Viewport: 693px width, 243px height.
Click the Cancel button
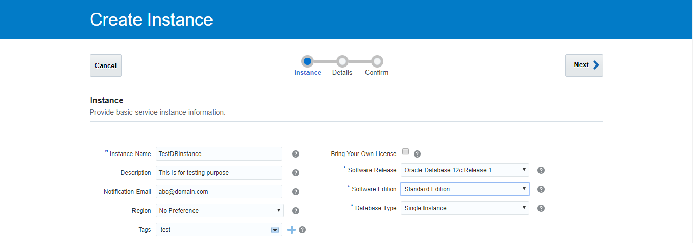(106, 65)
